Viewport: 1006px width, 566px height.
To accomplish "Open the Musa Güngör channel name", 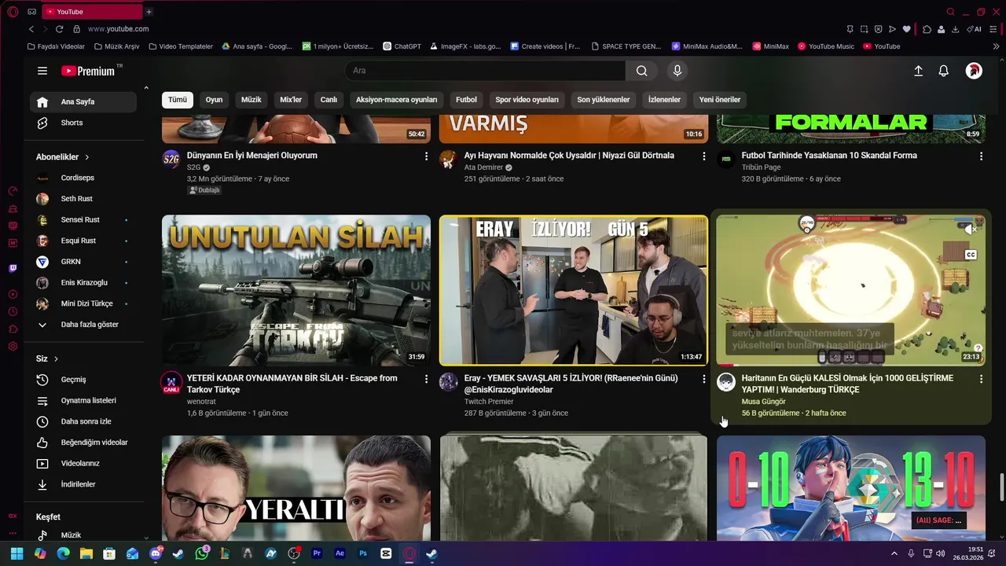I will (x=763, y=402).
